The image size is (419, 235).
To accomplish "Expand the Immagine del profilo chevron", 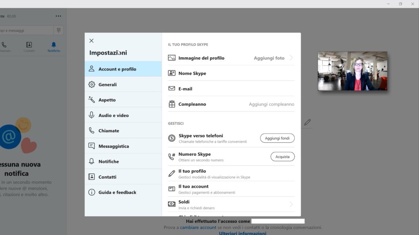I will point(292,58).
